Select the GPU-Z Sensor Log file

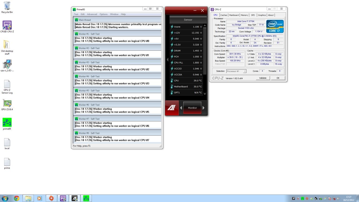[7, 87]
